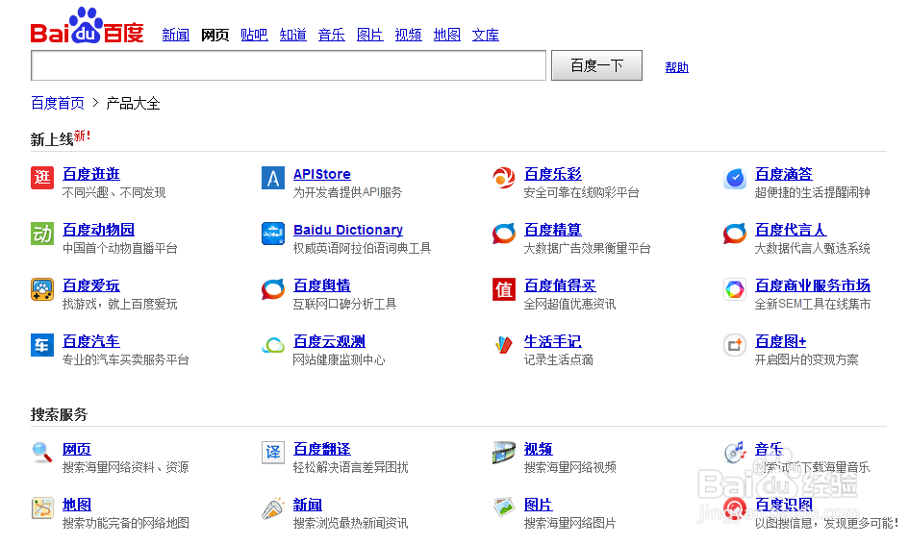Click the Baidu logo
Screen dimensions: 909x544
pos(87,26)
